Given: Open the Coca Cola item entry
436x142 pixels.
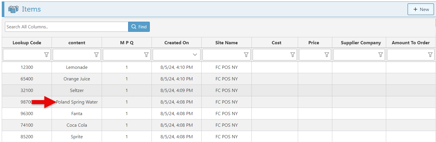Looking at the screenshot, I should pyautogui.click(x=77, y=125).
